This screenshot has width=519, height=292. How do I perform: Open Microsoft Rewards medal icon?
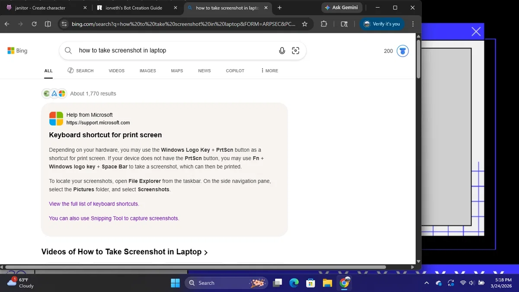coord(403,51)
